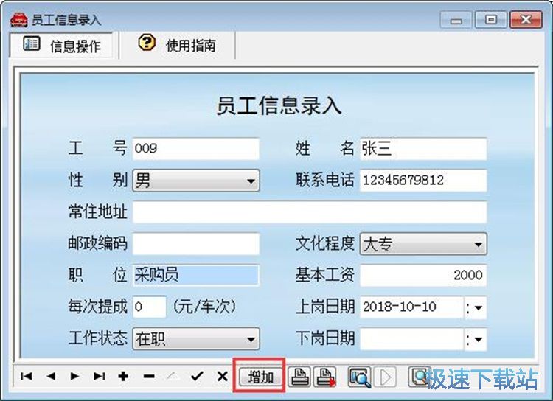Close the 员工信息录入 window
This screenshot has height=401, width=553.
[x=526, y=19]
